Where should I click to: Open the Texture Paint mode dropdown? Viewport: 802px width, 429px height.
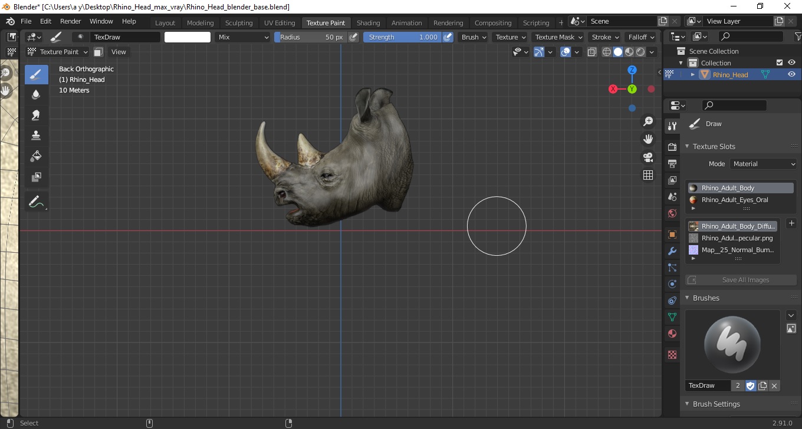(x=58, y=52)
